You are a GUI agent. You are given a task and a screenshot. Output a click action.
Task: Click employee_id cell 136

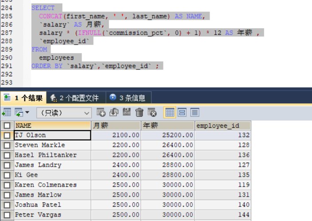[x=223, y=155]
